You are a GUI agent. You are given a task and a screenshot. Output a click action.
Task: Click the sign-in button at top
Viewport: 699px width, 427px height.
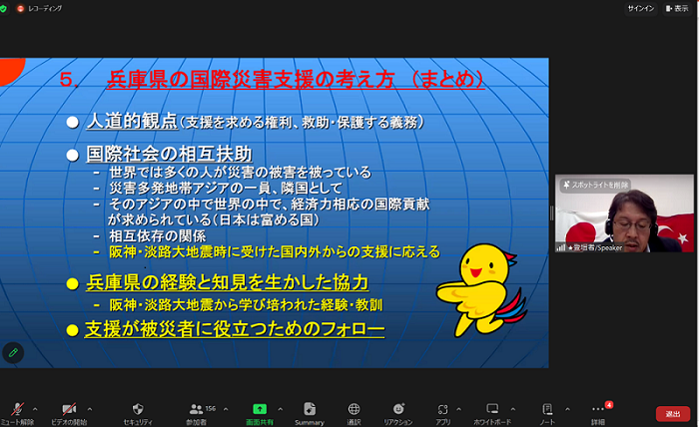click(x=641, y=8)
